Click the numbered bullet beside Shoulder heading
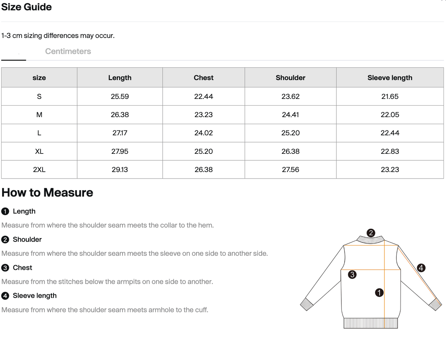The image size is (446, 341). (5, 239)
